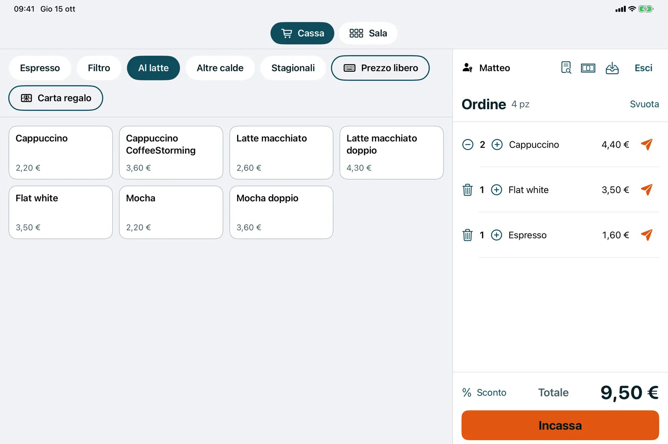This screenshot has width=668, height=444.
Task: Decrease Cappuccino quantity with minus icon
Action: coord(468,145)
